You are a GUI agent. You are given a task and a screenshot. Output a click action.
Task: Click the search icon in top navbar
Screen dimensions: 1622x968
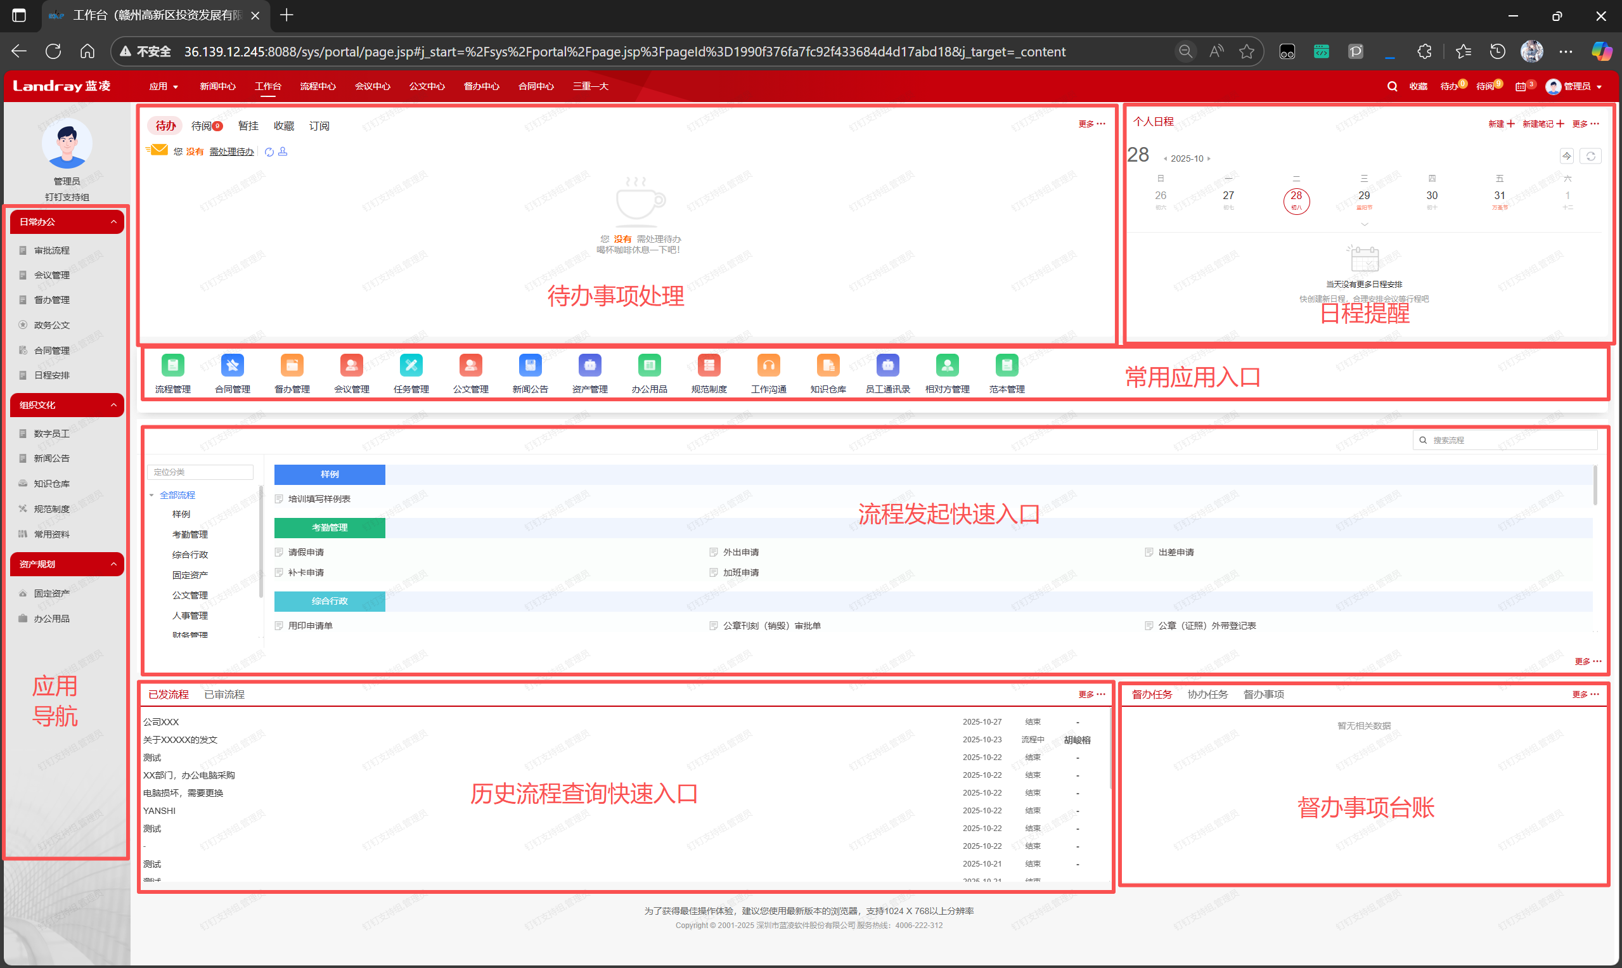(x=1392, y=86)
